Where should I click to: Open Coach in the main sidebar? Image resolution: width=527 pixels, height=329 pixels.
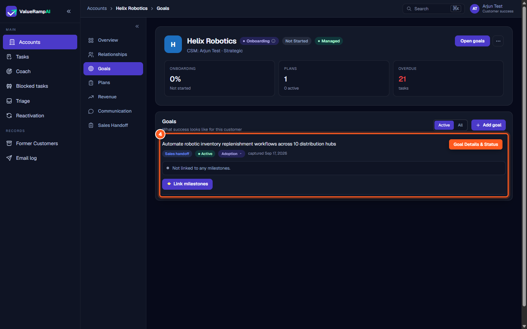click(x=40, y=71)
